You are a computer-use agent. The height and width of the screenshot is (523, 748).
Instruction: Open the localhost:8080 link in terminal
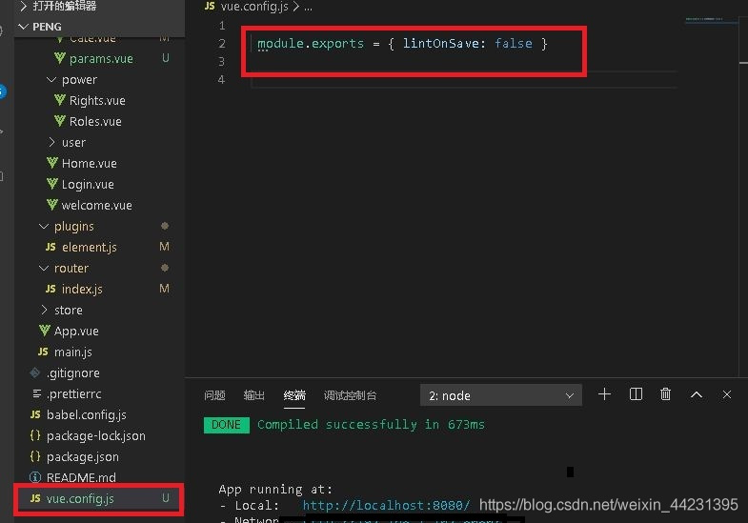[x=386, y=505]
